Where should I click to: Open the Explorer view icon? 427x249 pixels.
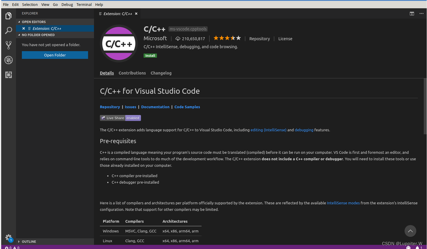click(8, 15)
